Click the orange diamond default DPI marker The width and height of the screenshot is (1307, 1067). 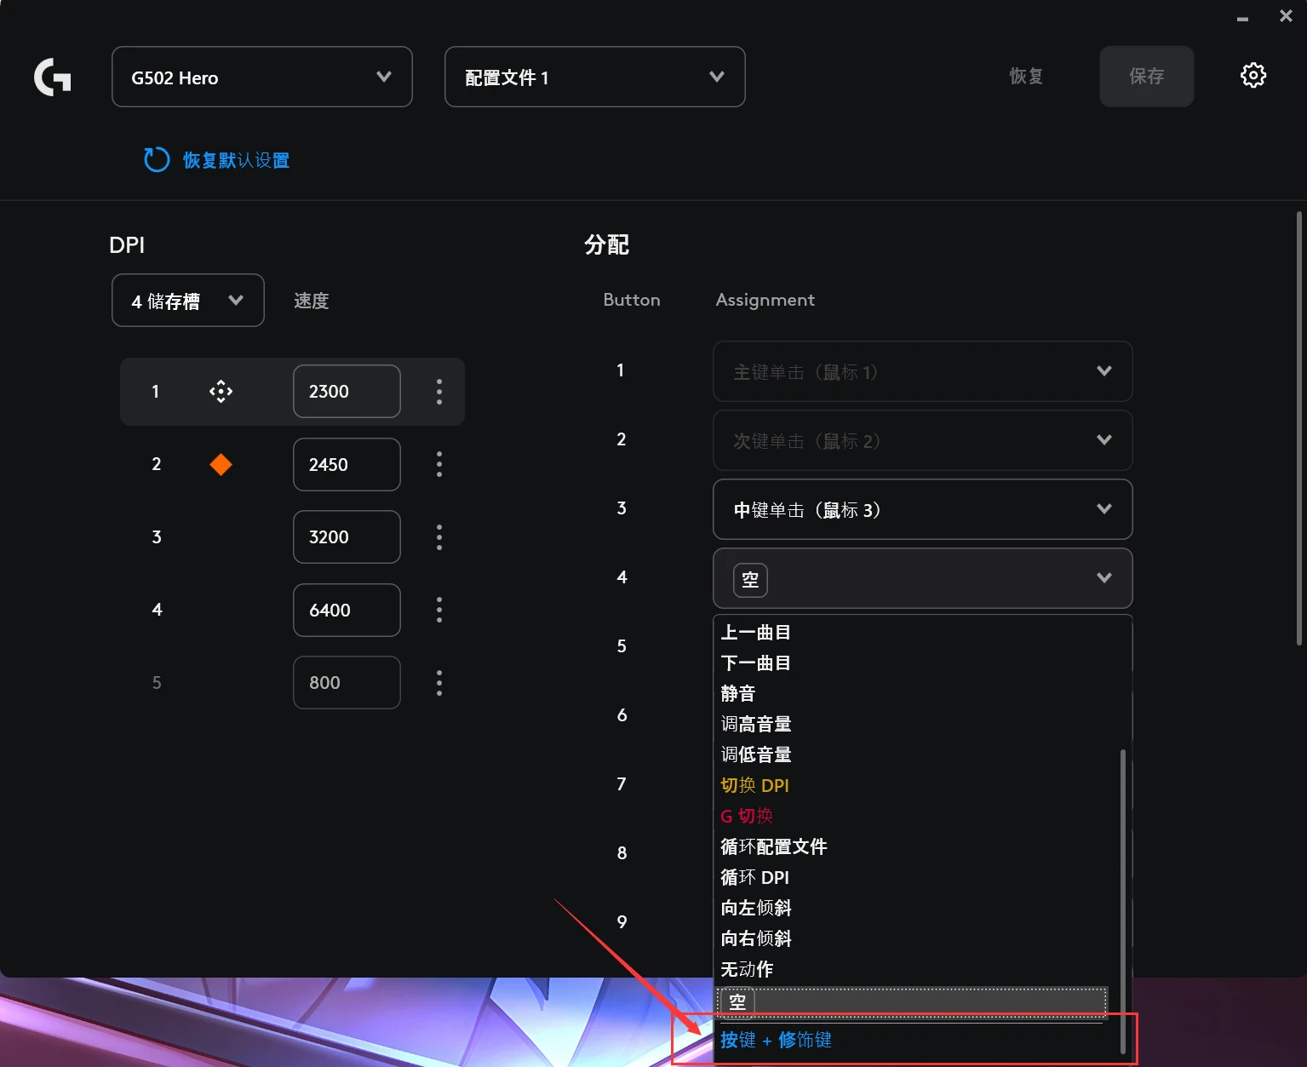coord(221,464)
